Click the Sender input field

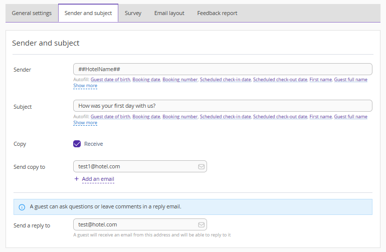click(x=223, y=69)
